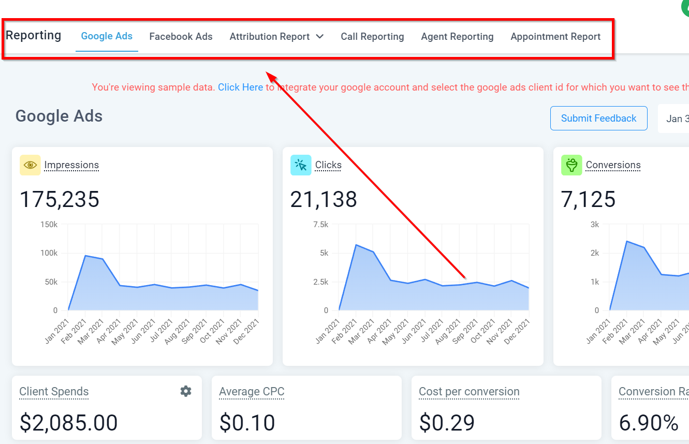Follow the Click Here integration link
This screenshot has height=444, width=689.
click(240, 87)
